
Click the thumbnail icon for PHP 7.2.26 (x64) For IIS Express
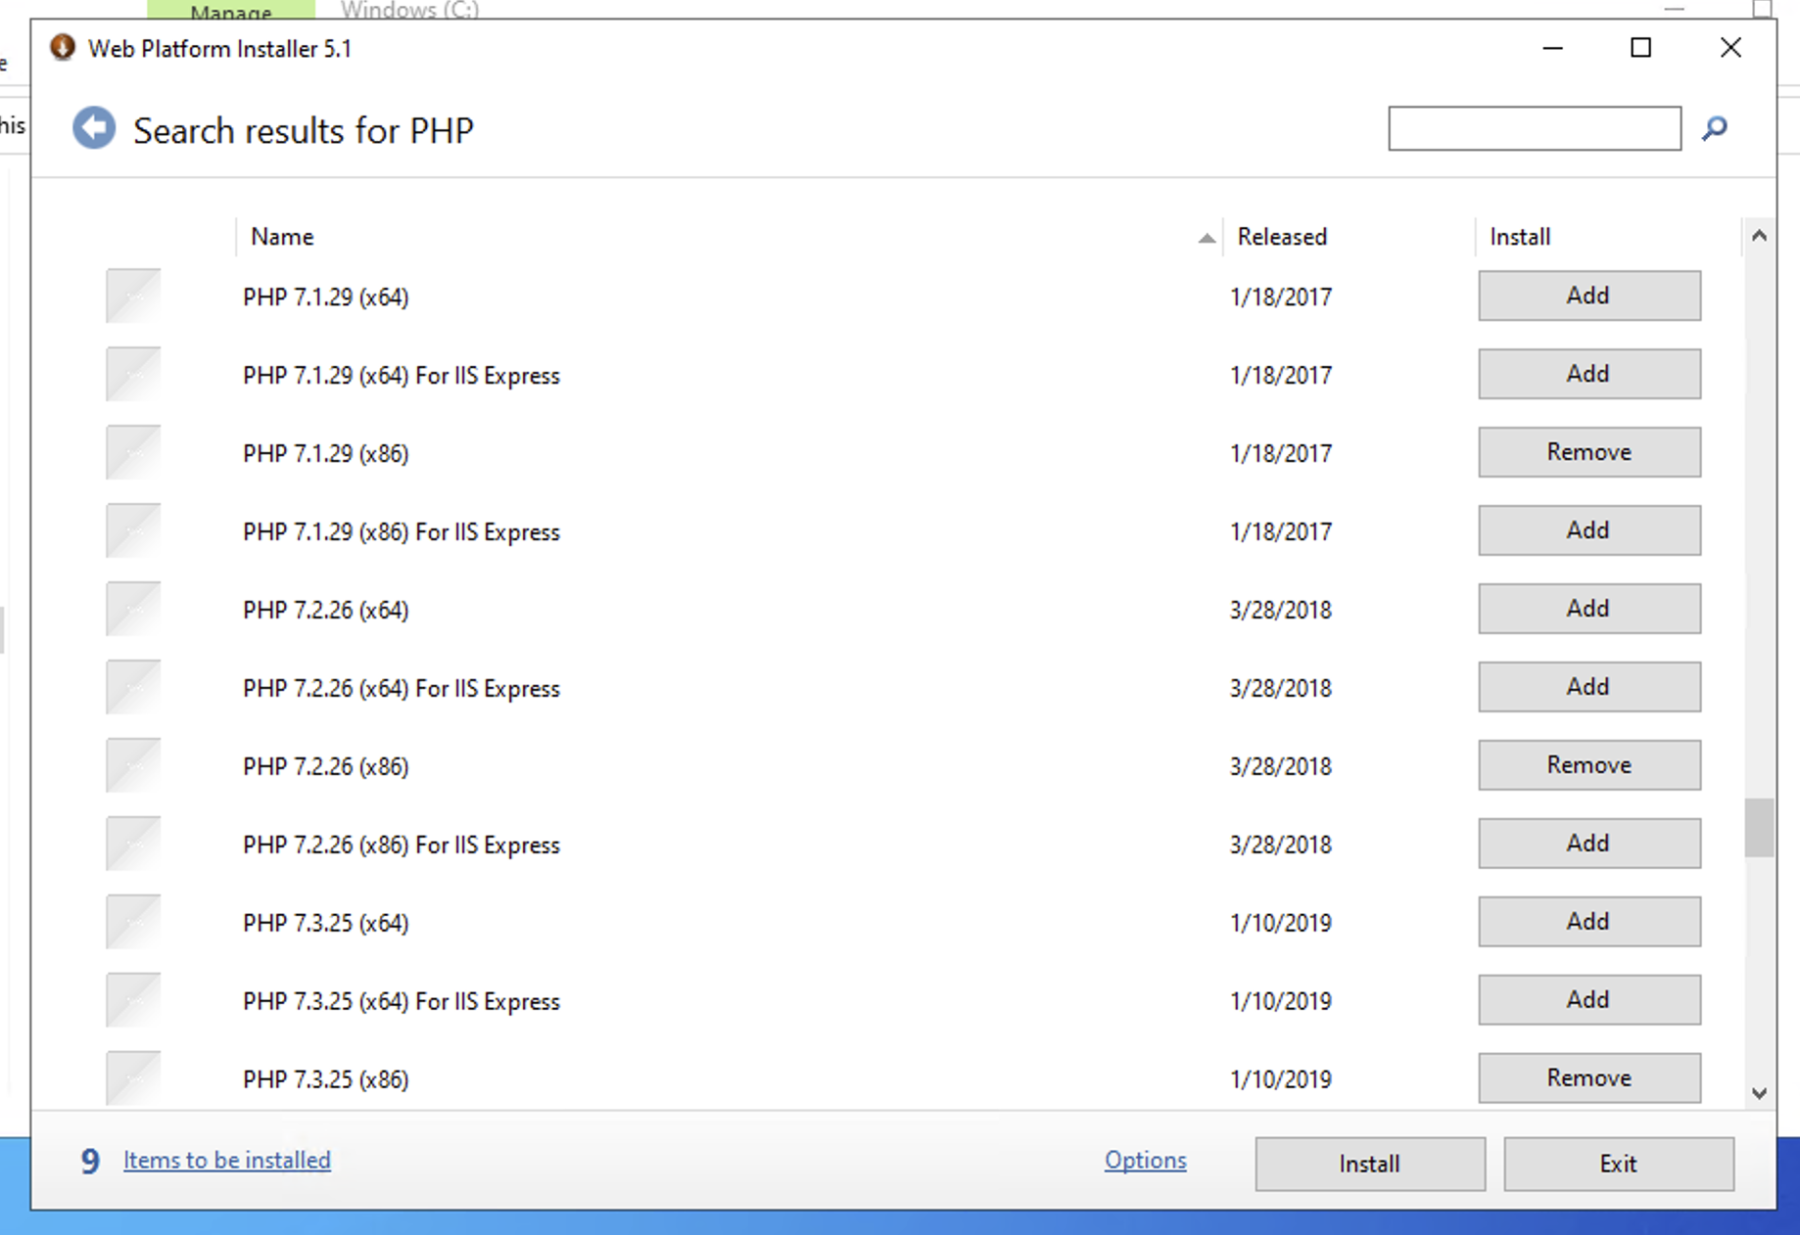coord(133,687)
